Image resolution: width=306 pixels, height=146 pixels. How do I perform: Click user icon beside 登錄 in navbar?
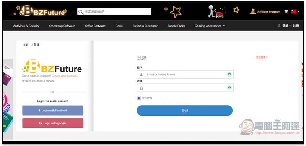point(279,26)
